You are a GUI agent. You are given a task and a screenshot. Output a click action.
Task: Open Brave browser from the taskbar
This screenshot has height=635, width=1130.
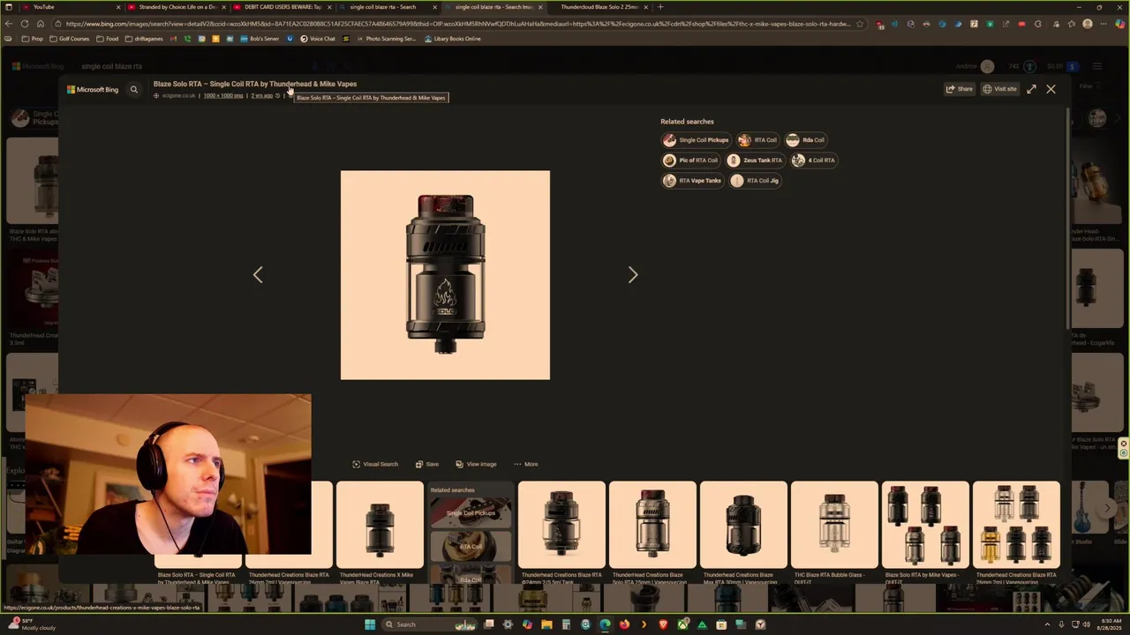pos(663,624)
